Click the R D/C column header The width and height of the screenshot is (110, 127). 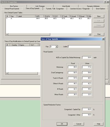click(x=56, y=16)
